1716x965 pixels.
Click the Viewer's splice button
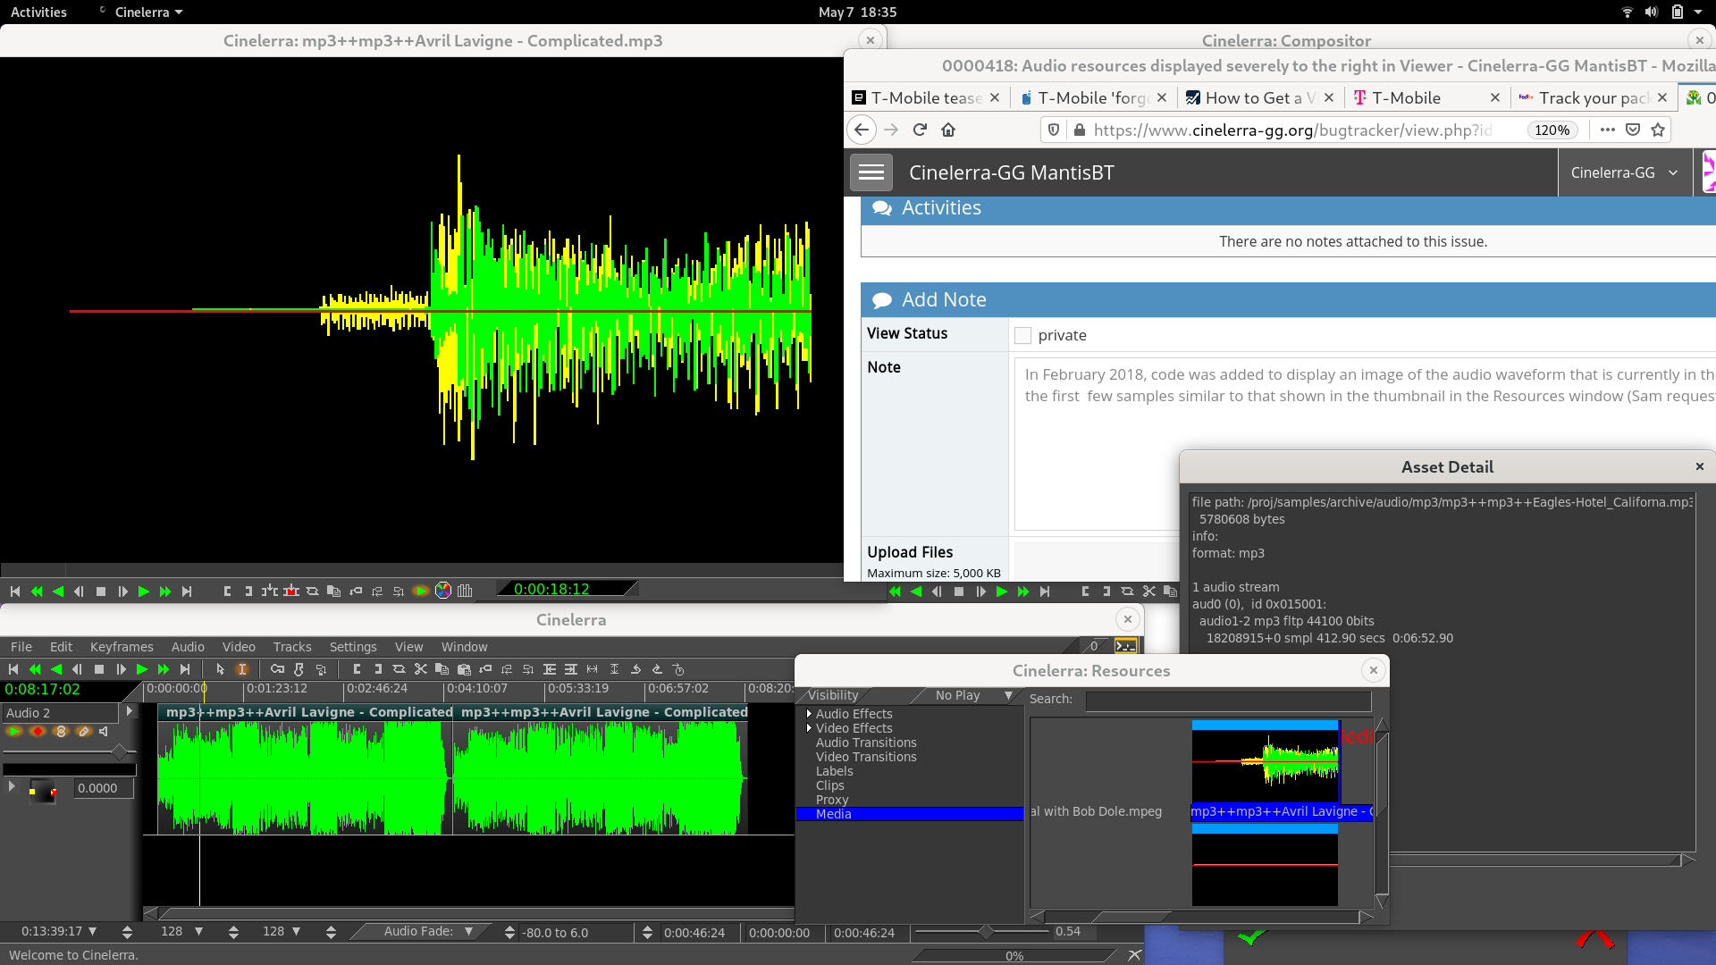[270, 592]
